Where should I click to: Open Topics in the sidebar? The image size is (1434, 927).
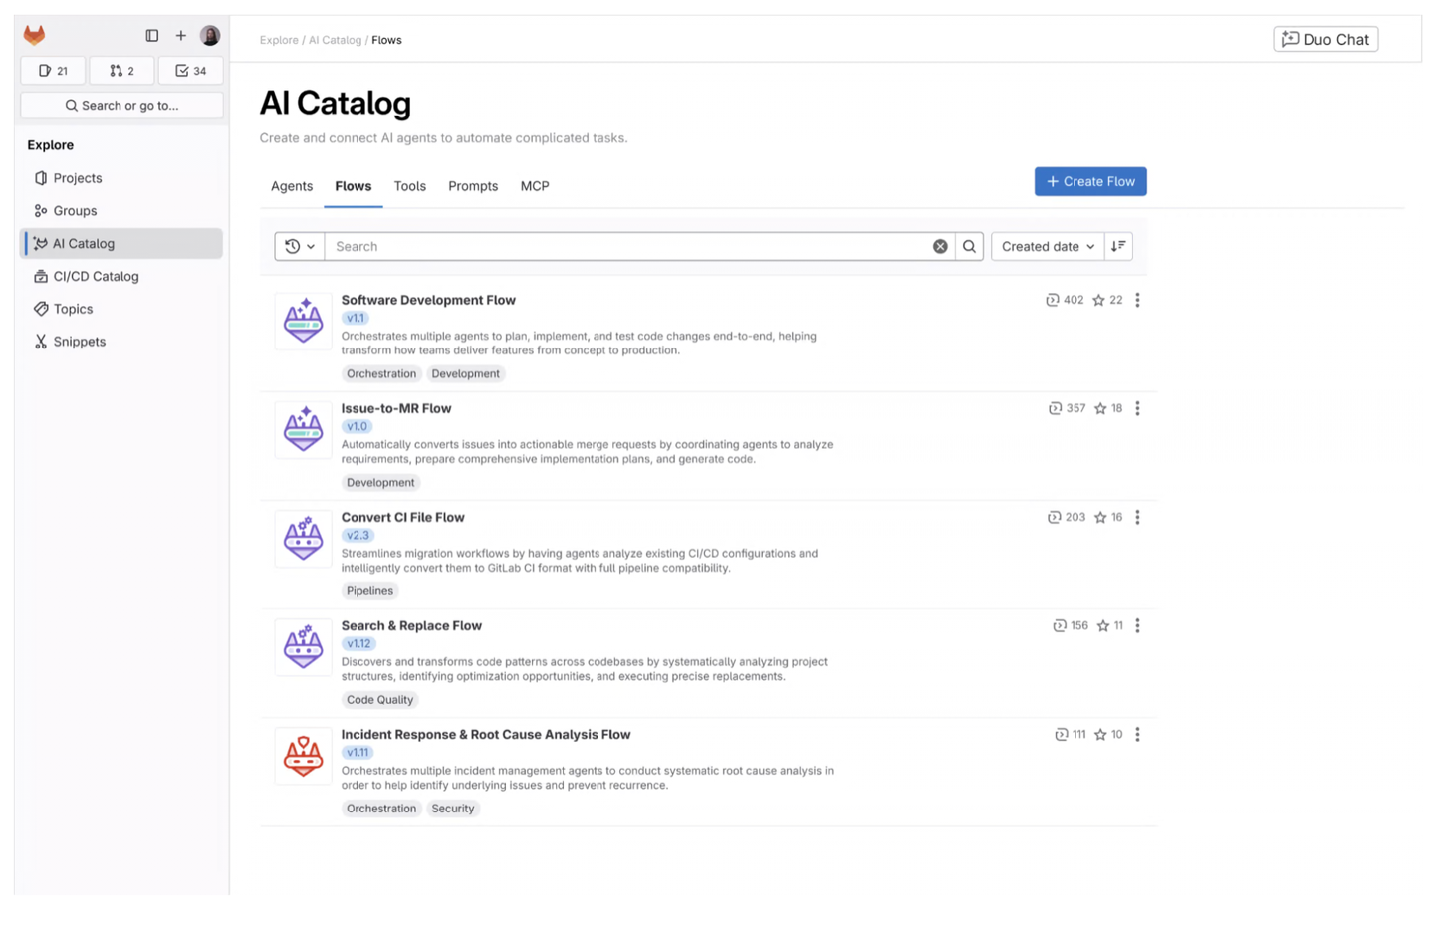click(x=121, y=309)
